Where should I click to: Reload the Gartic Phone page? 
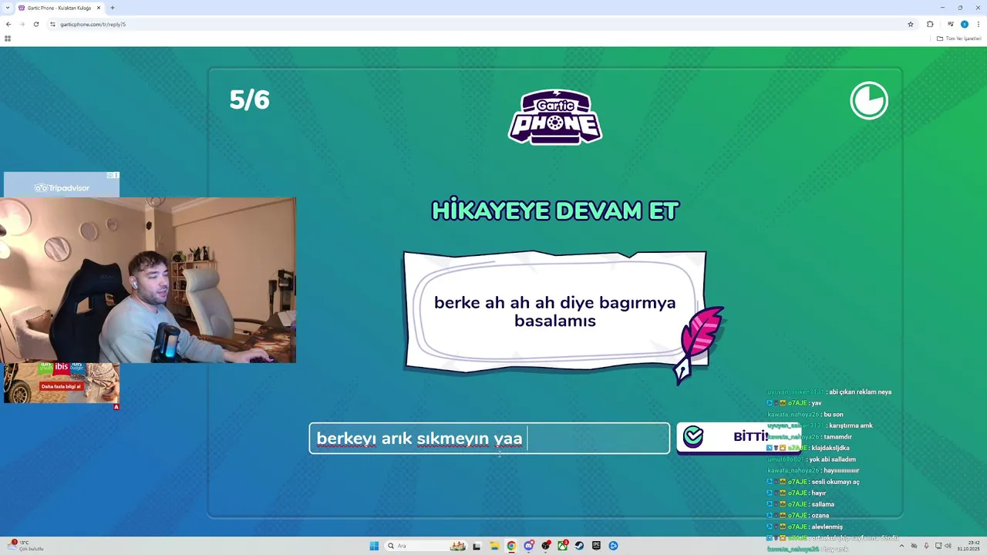(x=35, y=24)
